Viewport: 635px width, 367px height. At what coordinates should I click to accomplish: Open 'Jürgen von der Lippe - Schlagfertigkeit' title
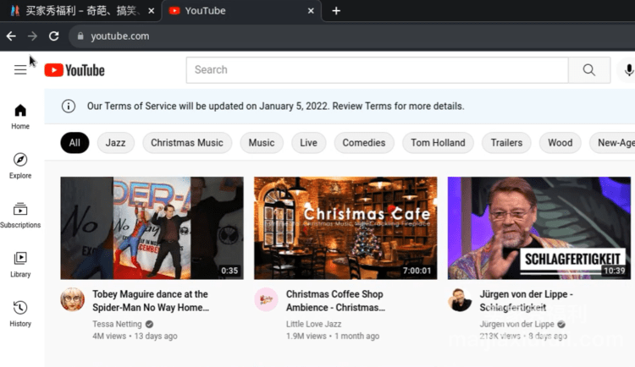(526, 301)
